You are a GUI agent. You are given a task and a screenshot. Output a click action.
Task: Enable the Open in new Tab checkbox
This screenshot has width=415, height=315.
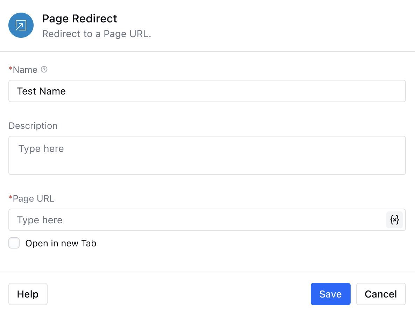pos(14,243)
